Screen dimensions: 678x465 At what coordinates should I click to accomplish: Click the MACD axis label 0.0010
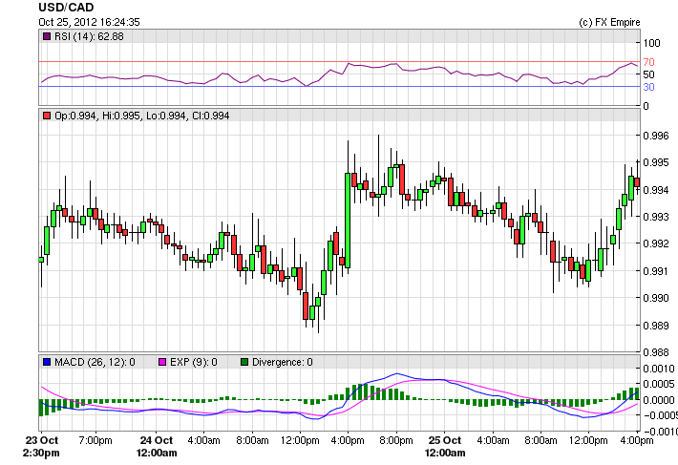click(659, 369)
